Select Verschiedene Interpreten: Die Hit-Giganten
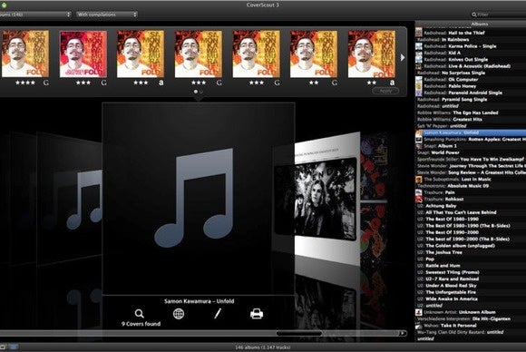 471,318
